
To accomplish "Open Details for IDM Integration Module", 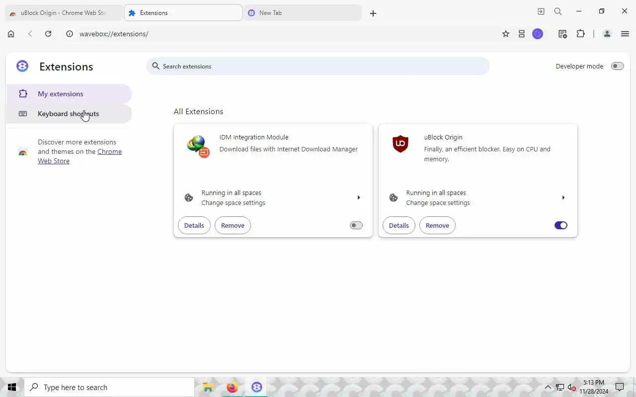I will tap(194, 225).
